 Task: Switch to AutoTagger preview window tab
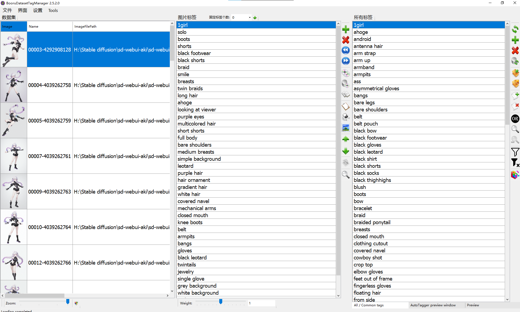(x=433, y=305)
